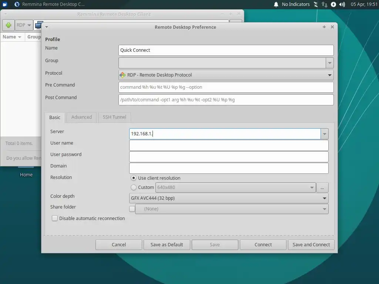This screenshot has height=284, width=379.
Task: Click Save as Default button
Action: tap(167, 245)
